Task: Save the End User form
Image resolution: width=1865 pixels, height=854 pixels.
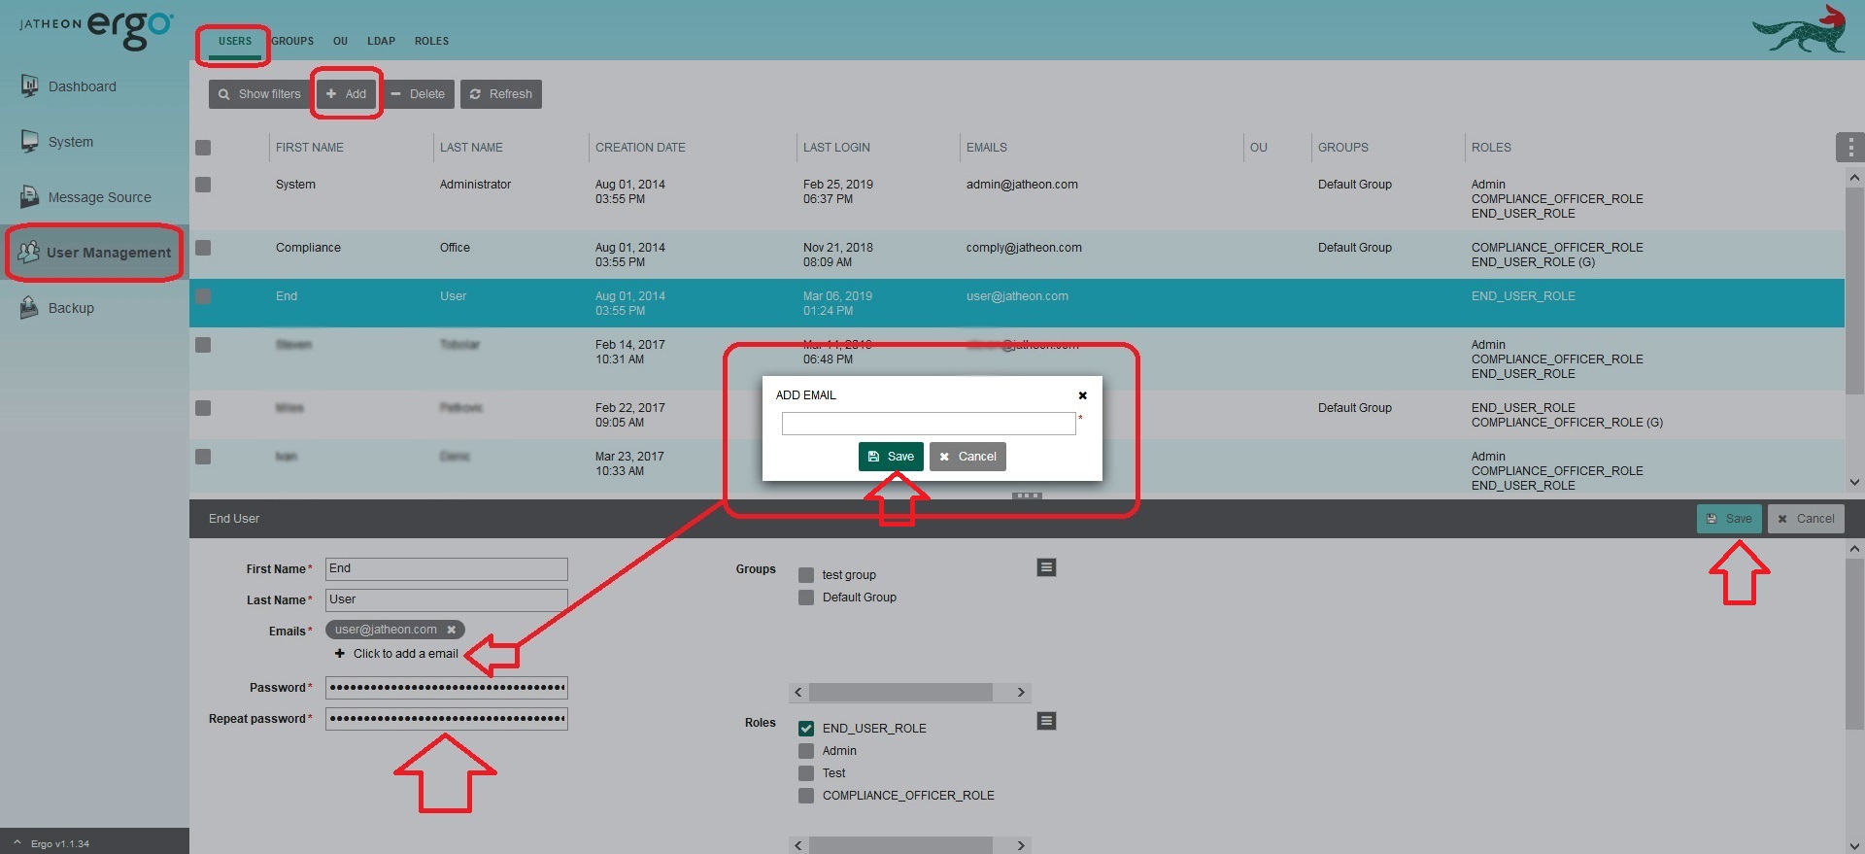Action: pos(1729,519)
